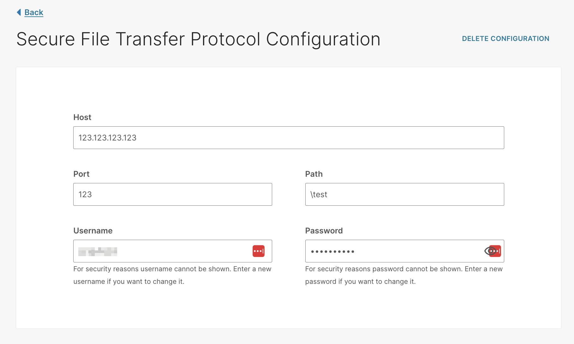
Task: Click the Host field label
Action: coord(82,117)
